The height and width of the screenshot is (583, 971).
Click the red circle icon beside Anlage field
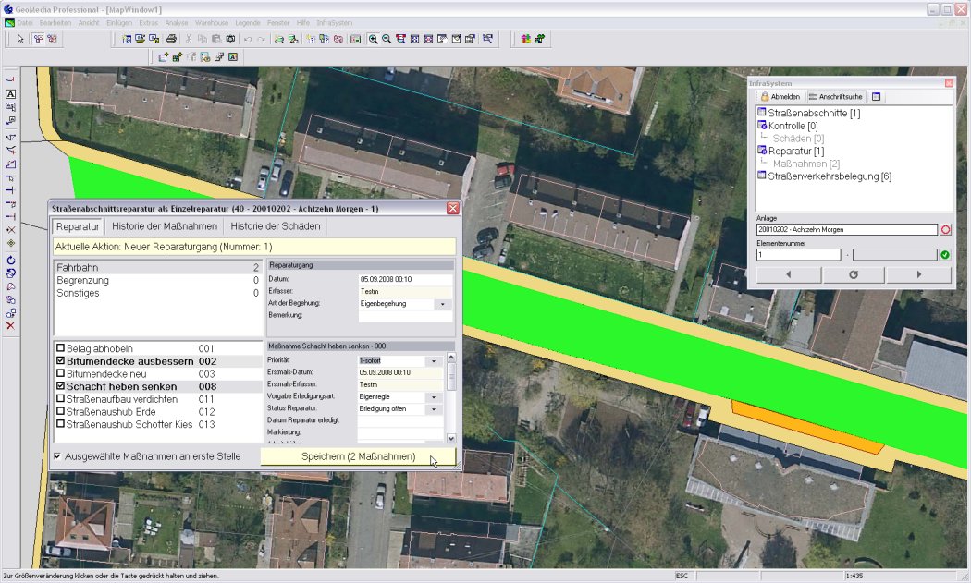point(945,229)
